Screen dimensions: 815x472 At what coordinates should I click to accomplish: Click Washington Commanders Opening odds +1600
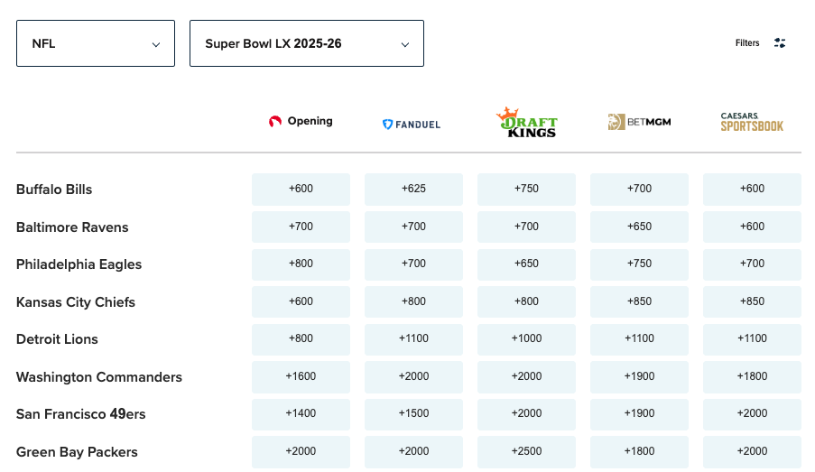301,377
